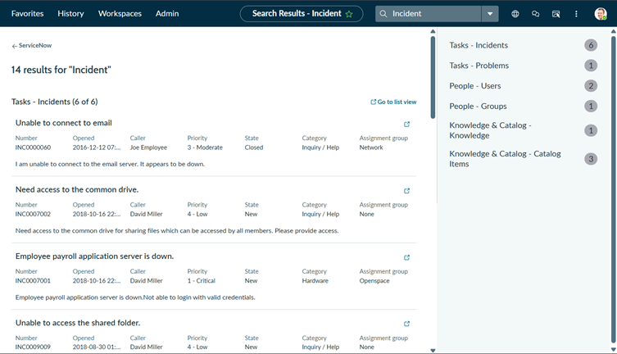The width and height of the screenshot is (617, 354).
Task: Toggle favorite star on Search Results pill
Action: point(349,14)
